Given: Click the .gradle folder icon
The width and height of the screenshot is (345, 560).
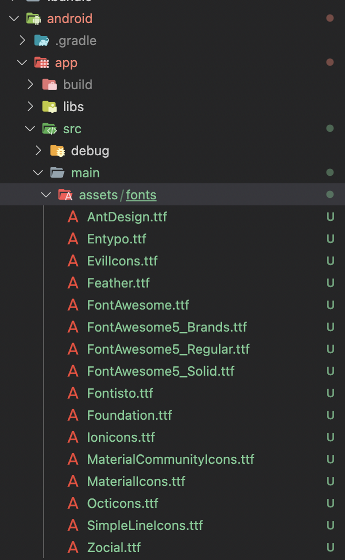Looking at the screenshot, I should [41, 41].
